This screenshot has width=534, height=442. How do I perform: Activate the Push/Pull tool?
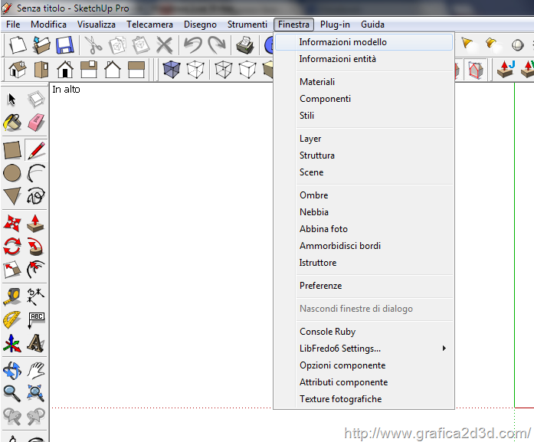click(36, 223)
